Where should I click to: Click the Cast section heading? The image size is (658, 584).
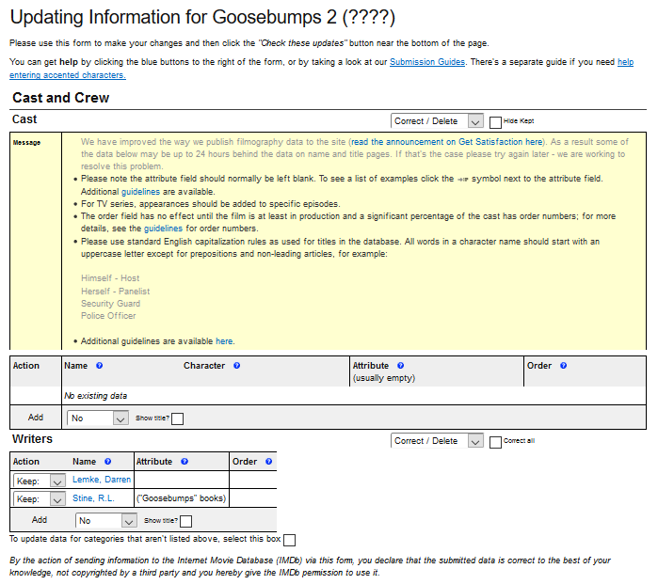pos(24,119)
